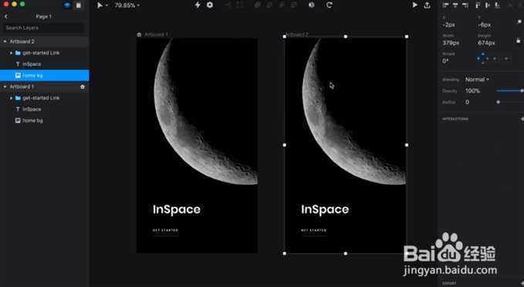Viewport: 524px width, 287px height.
Task: Click the refresh arrow icon
Action: [x=330, y=5]
